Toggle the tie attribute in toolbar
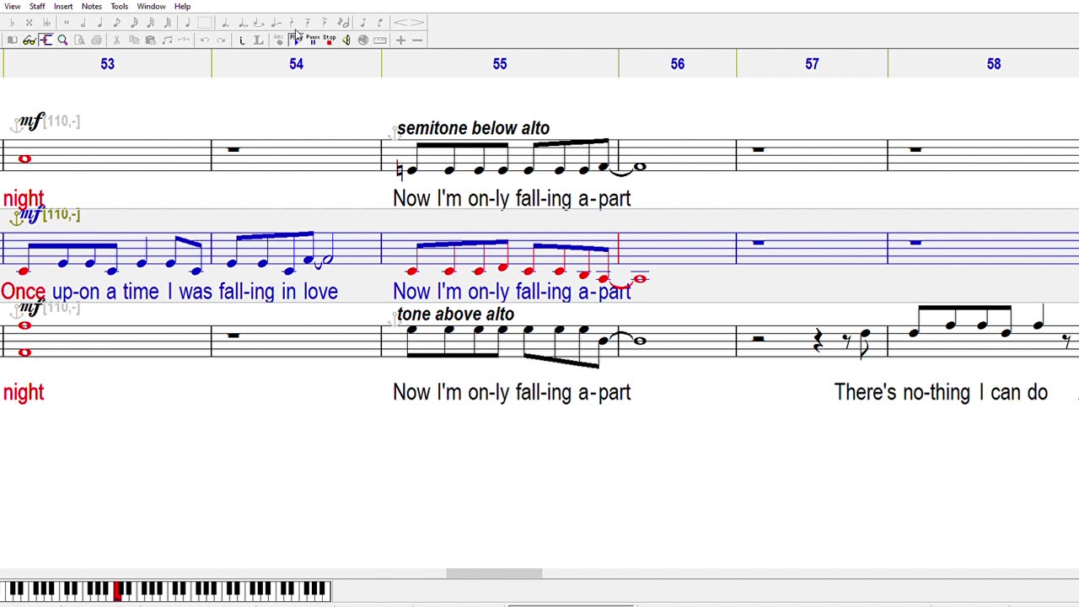 259,23
